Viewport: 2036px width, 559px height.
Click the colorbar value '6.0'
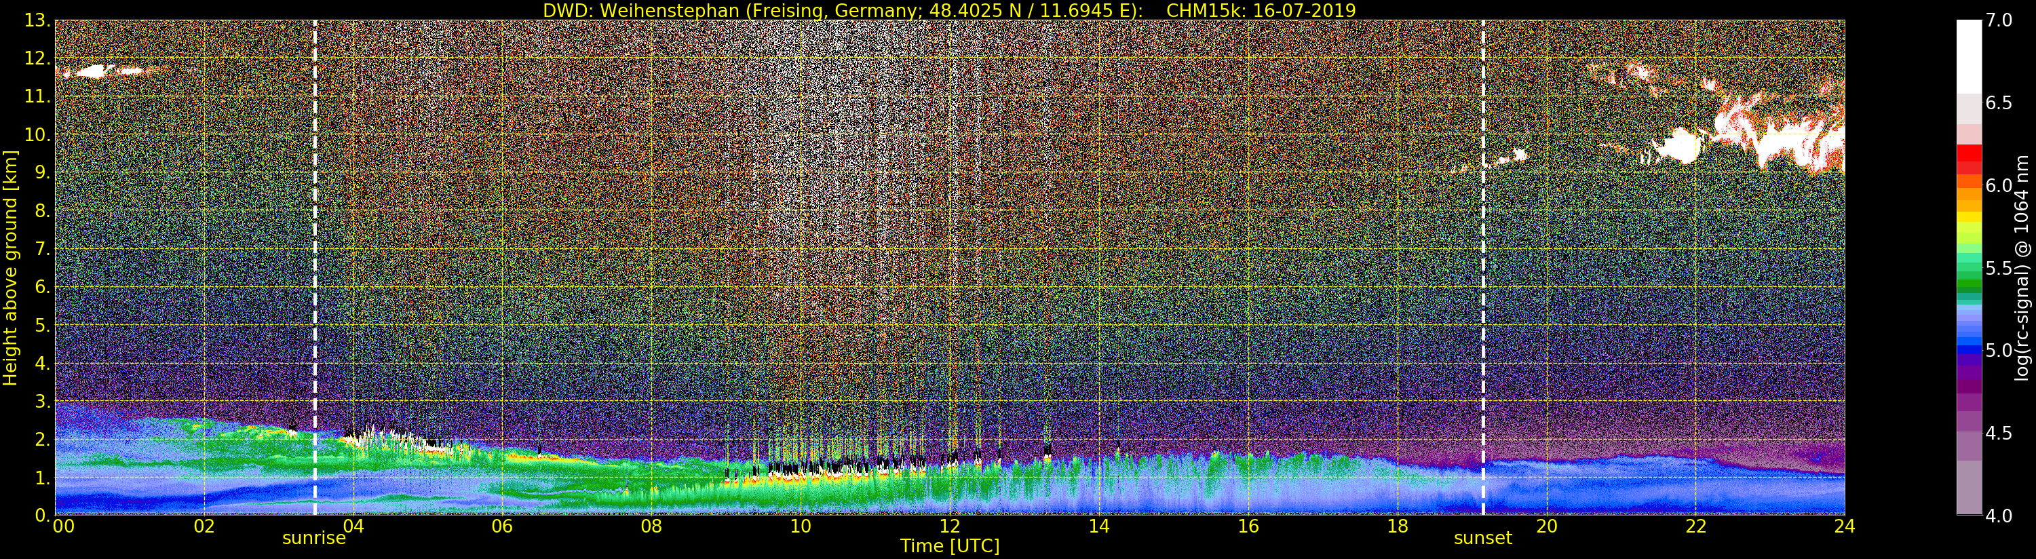click(1999, 185)
